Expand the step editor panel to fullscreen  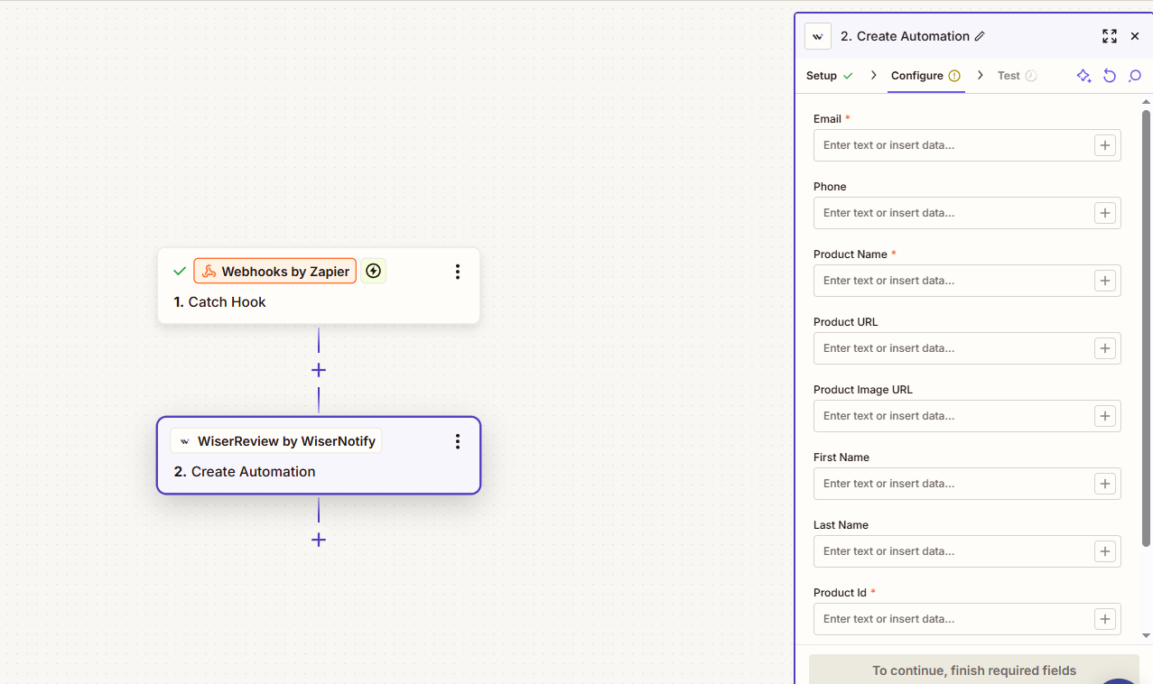coord(1109,36)
